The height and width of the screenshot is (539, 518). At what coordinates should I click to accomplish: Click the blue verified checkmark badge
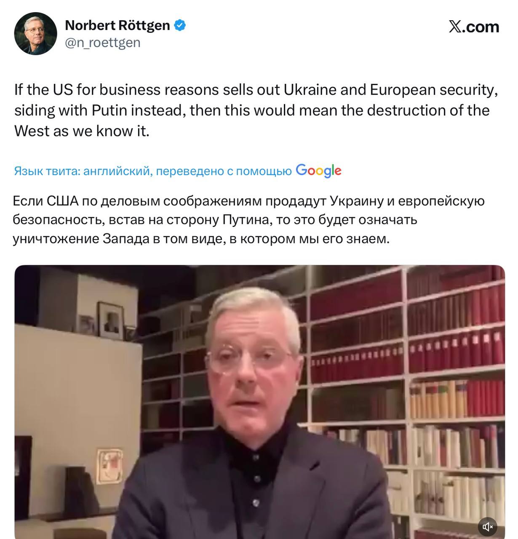click(x=180, y=25)
